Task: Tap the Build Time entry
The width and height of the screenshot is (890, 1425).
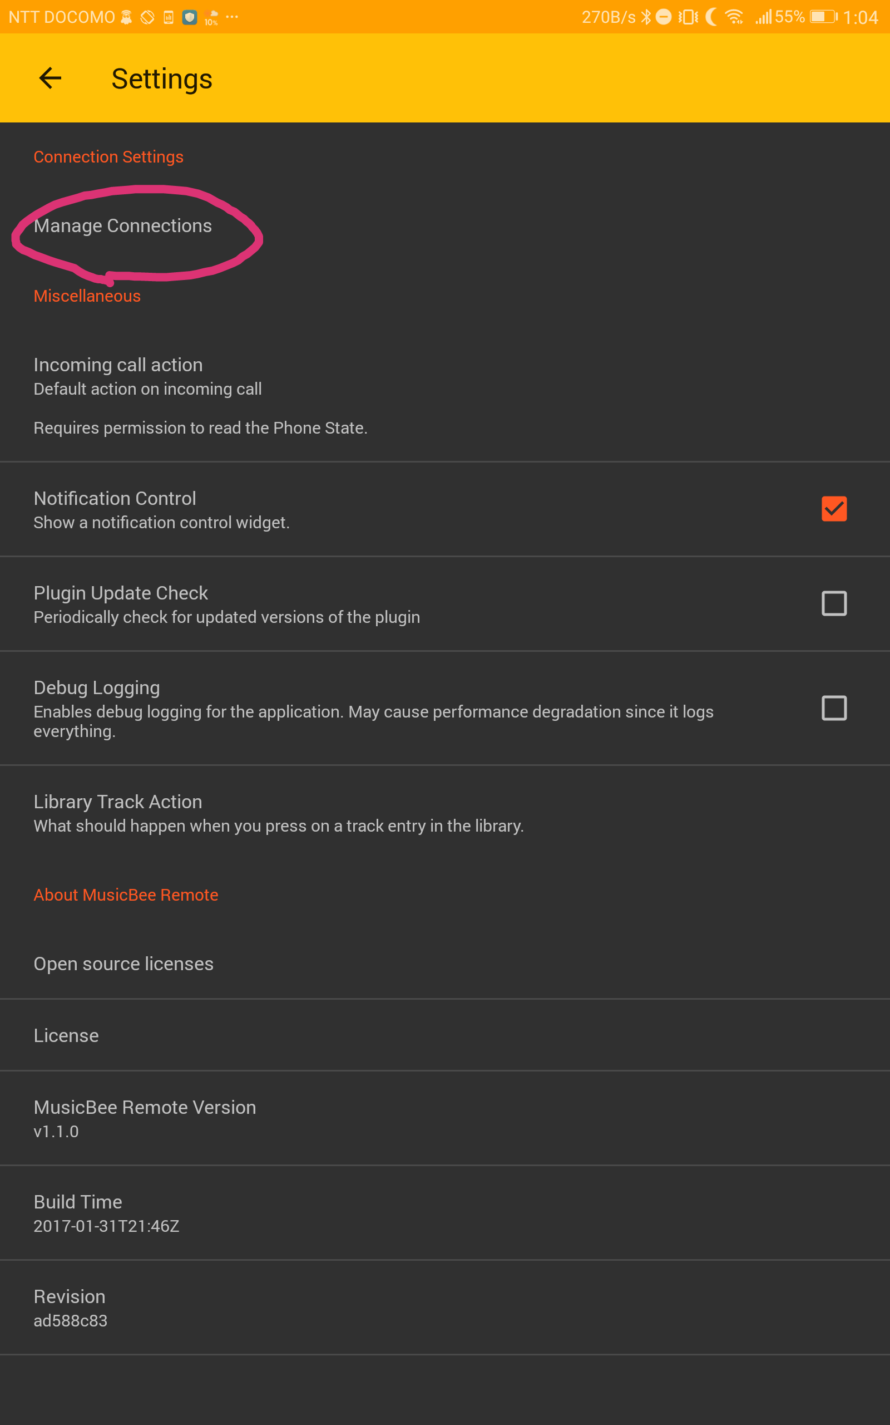Action: pos(445,1213)
